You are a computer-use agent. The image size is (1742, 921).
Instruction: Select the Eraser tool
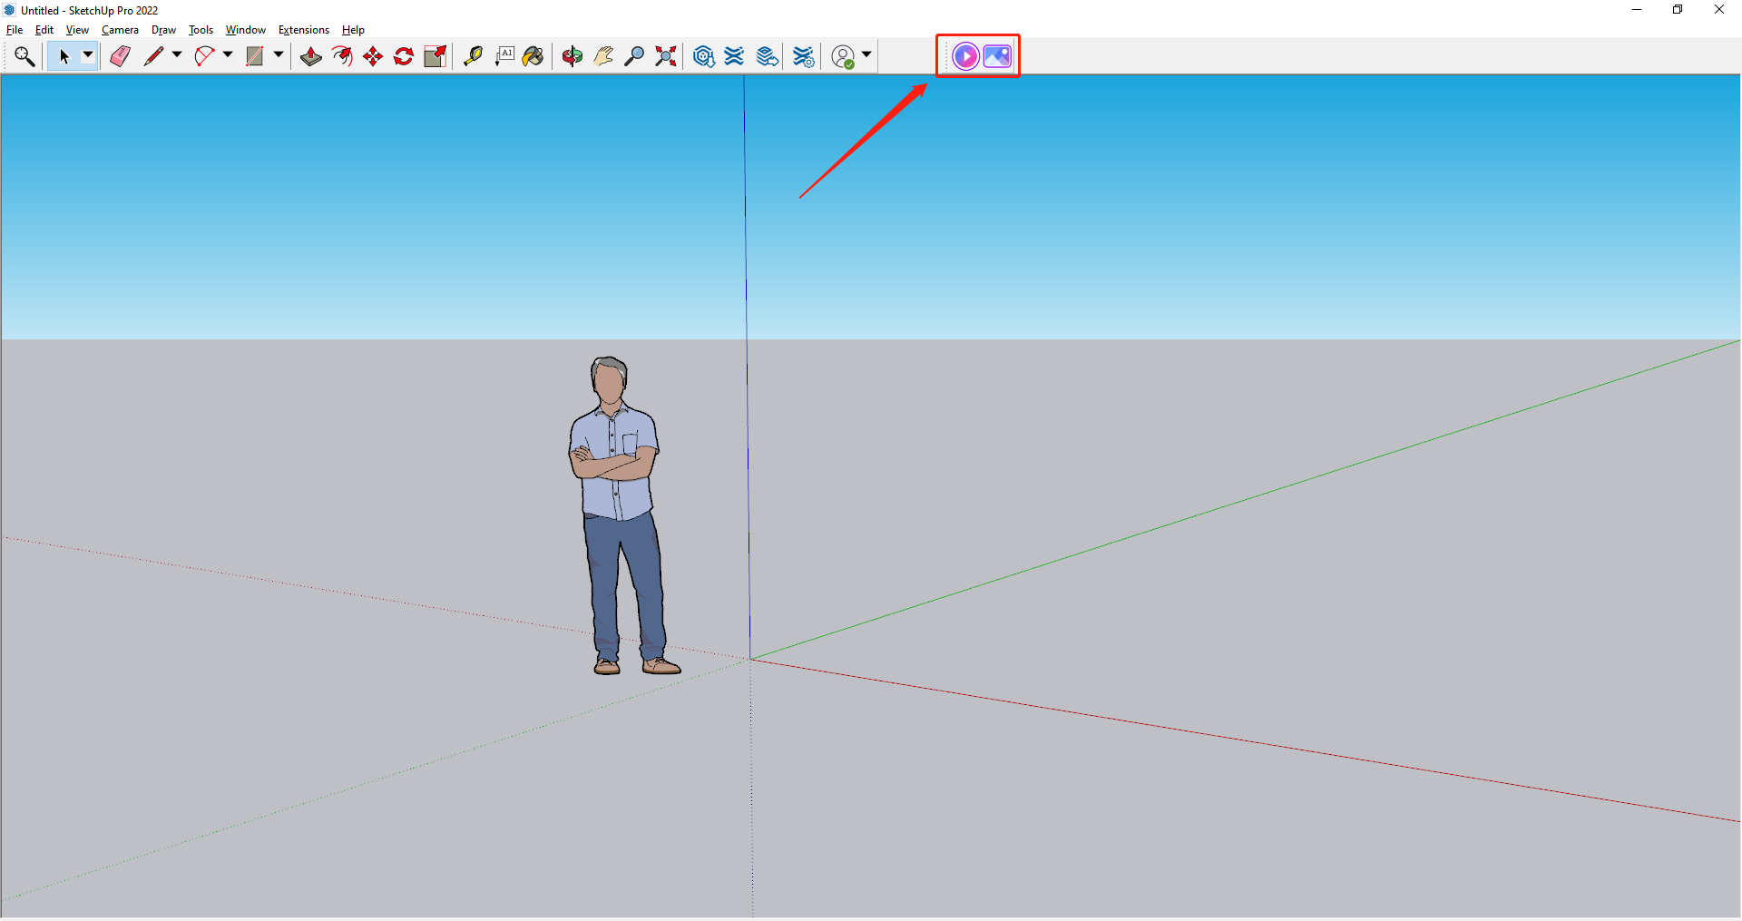click(120, 56)
